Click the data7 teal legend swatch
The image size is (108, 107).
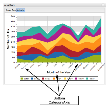pyautogui.click(x=87, y=79)
